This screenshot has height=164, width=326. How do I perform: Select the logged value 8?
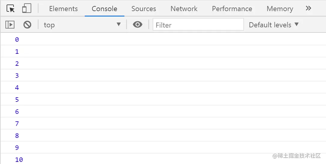(17, 135)
